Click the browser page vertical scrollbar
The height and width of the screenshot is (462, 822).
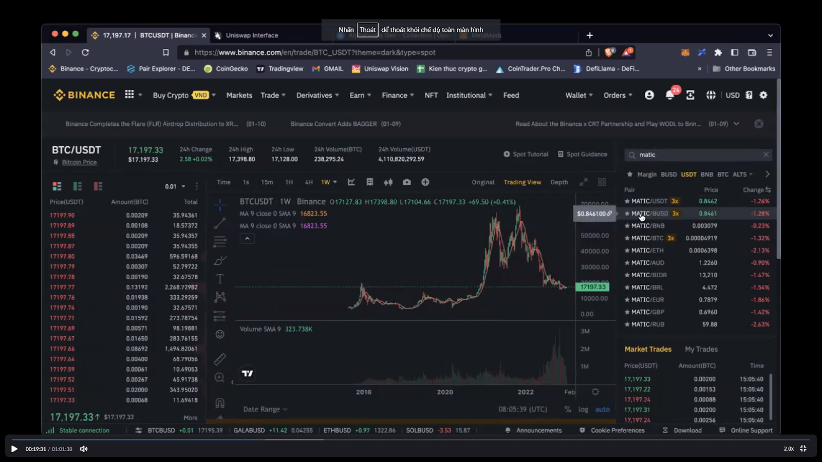(778, 169)
